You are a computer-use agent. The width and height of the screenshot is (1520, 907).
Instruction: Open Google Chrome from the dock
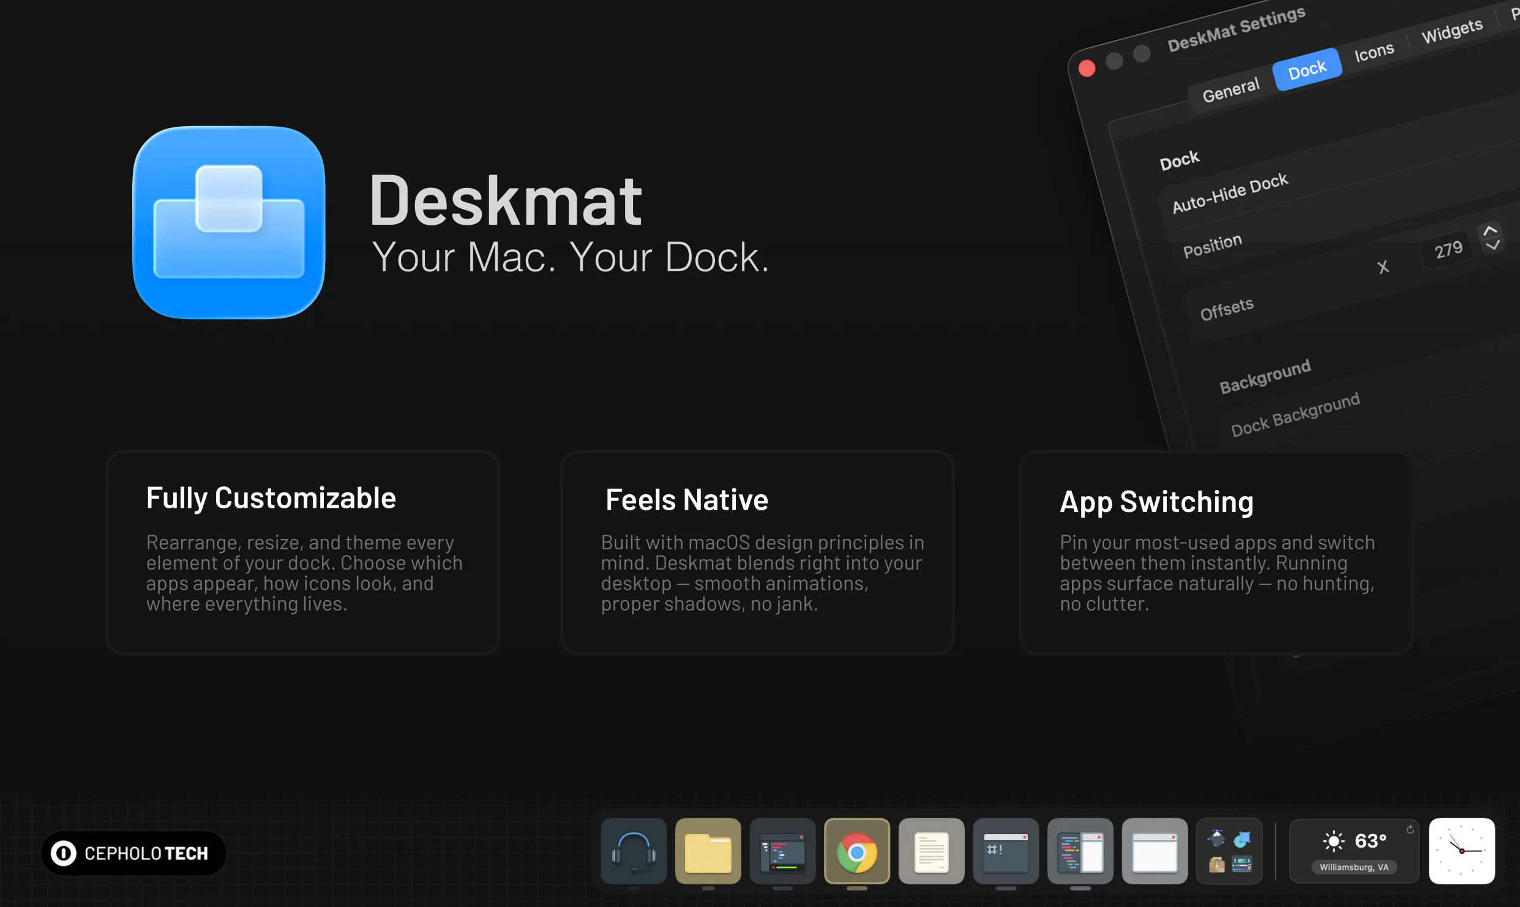pos(857,851)
